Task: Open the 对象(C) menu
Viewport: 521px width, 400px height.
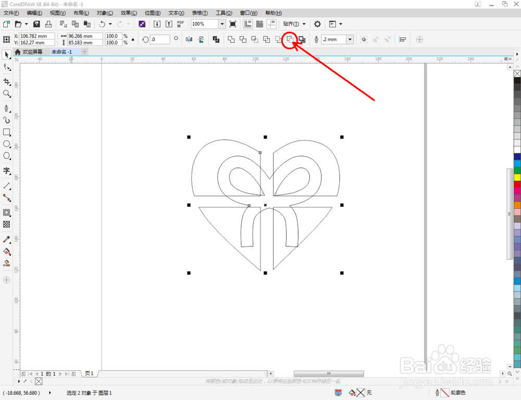Action: click(105, 13)
